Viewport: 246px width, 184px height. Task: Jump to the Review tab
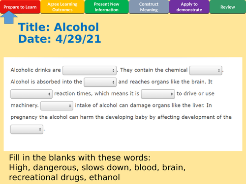pos(228,7)
